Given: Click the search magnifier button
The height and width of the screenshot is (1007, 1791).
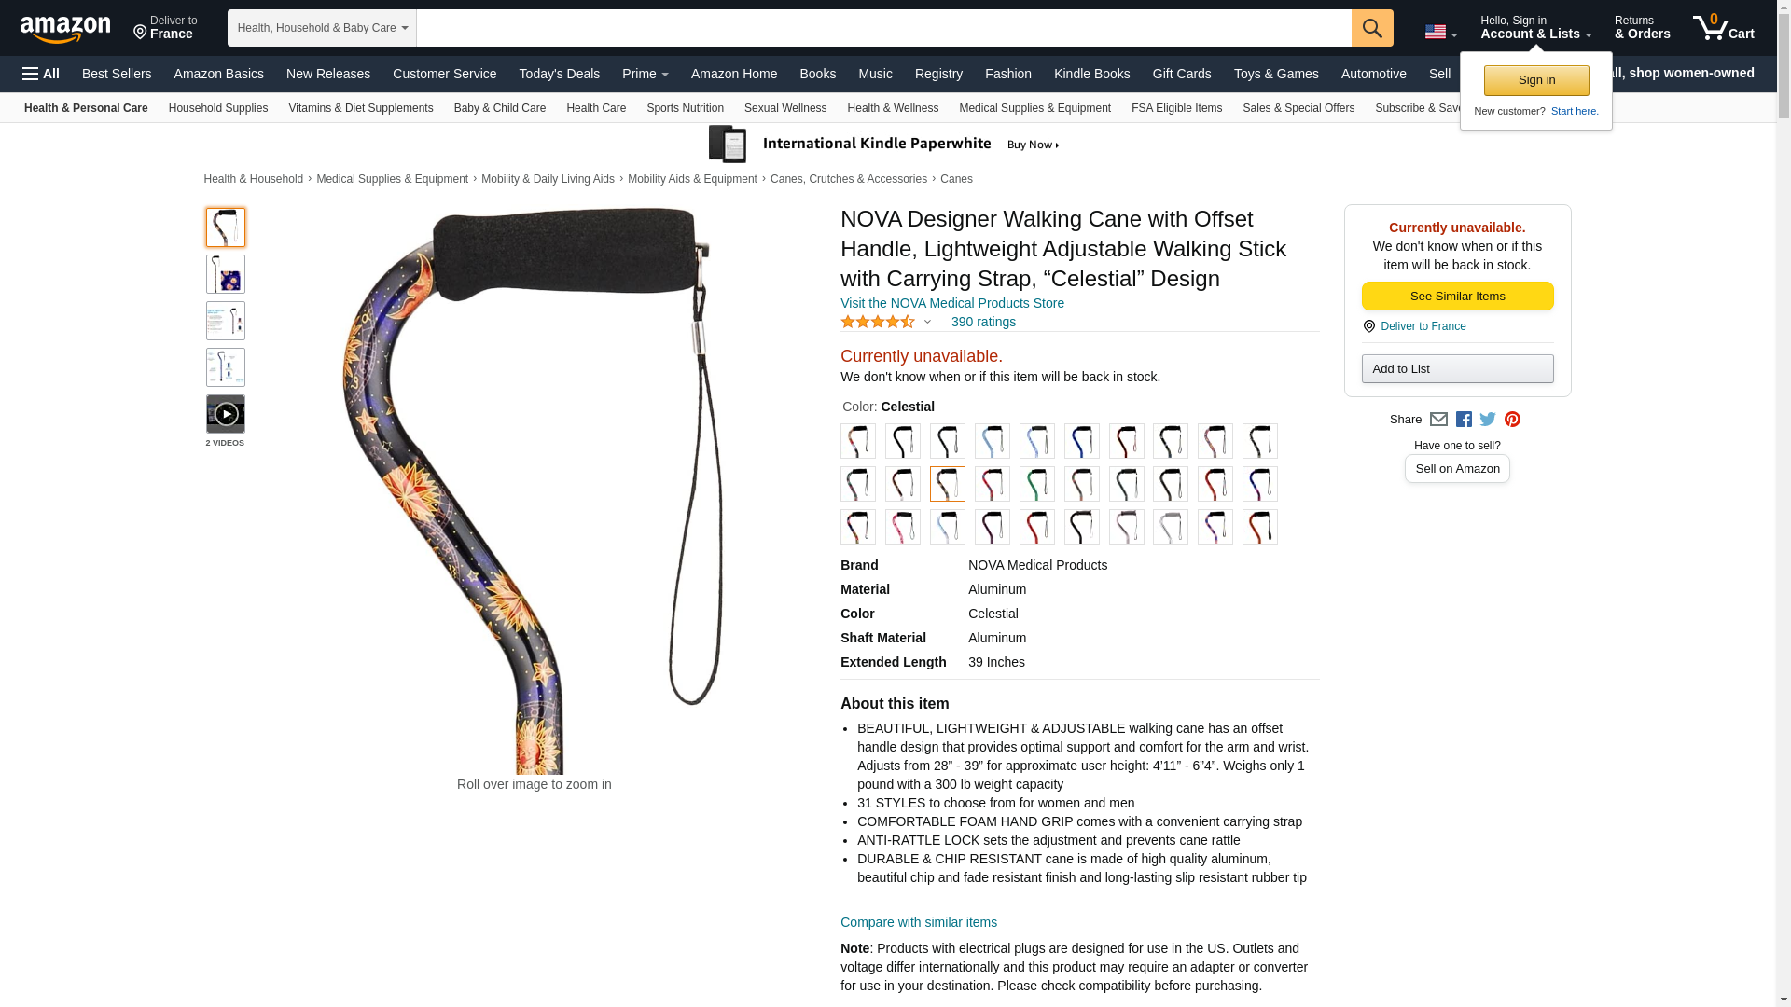Looking at the screenshot, I should tap(1372, 28).
